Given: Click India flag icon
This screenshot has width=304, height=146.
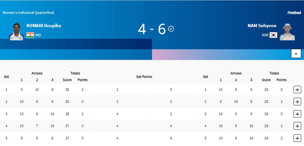Looking at the screenshot, I should [x=30, y=35].
